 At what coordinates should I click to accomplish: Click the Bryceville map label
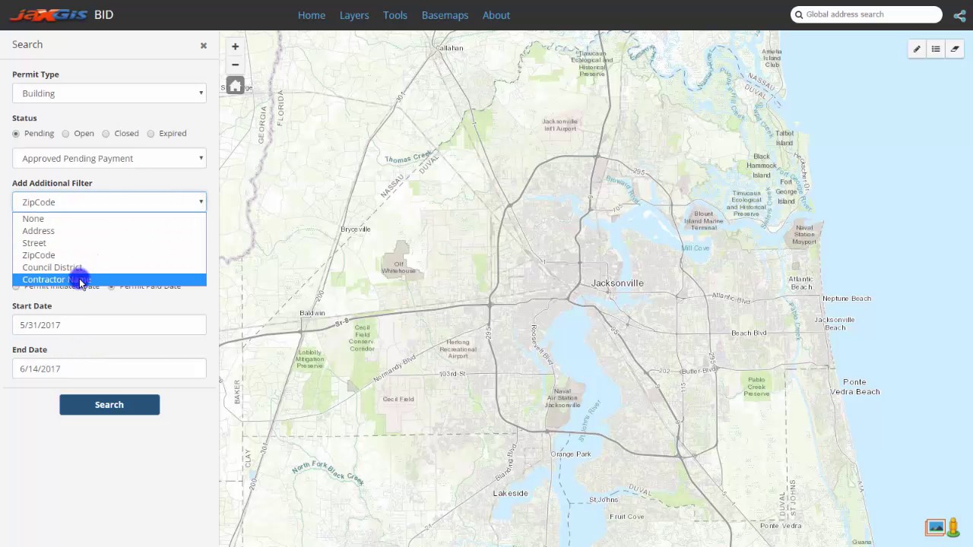[356, 229]
